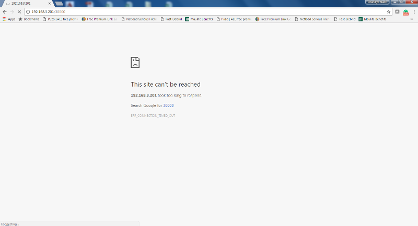Open the Chrome three-dot menu
418x226 pixels.
[x=414, y=11]
